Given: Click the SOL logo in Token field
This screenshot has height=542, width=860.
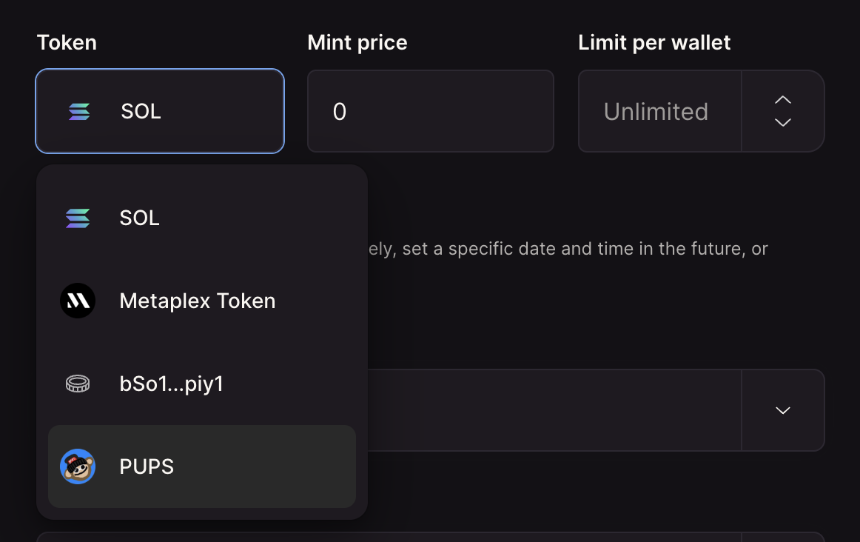Looking at the screenshot, I should (x=79, y=112).
